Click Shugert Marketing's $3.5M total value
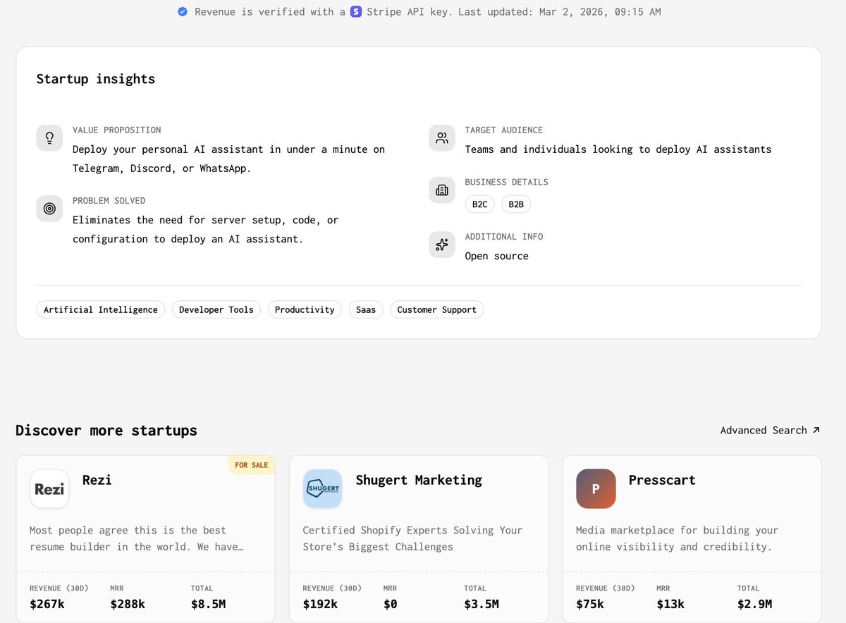Image resolution: width=846 pixels, height=623 pixels. coord(482,604)
